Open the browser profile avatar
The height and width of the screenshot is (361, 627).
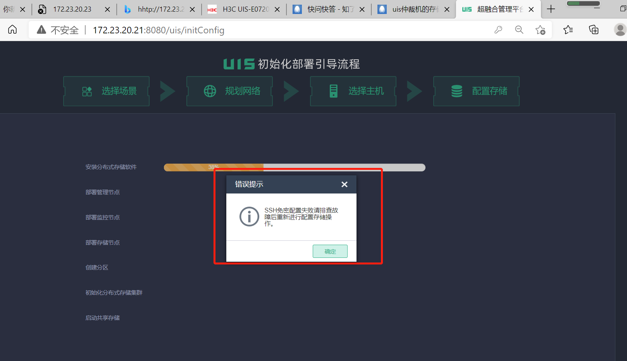[620, 30]
